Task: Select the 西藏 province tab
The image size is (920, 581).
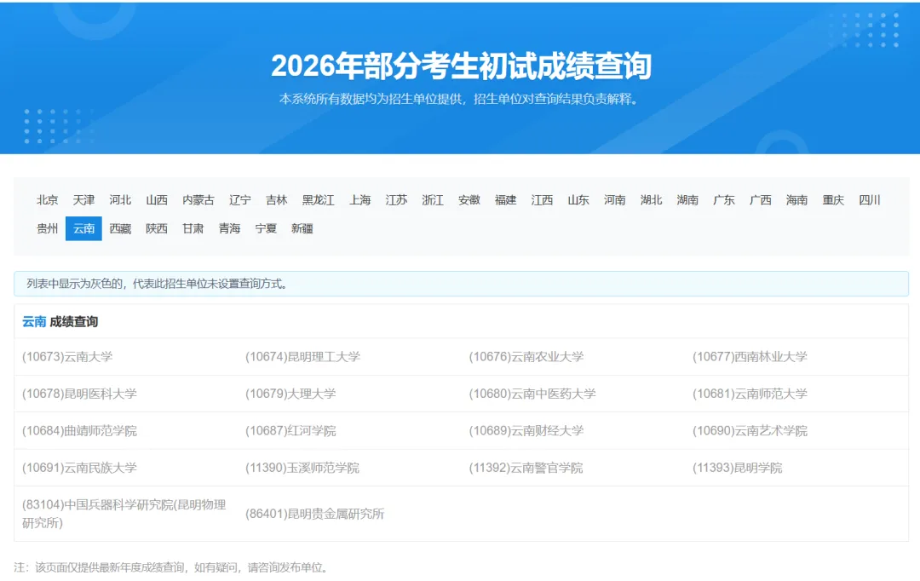Action: click(x=120, y=228)
